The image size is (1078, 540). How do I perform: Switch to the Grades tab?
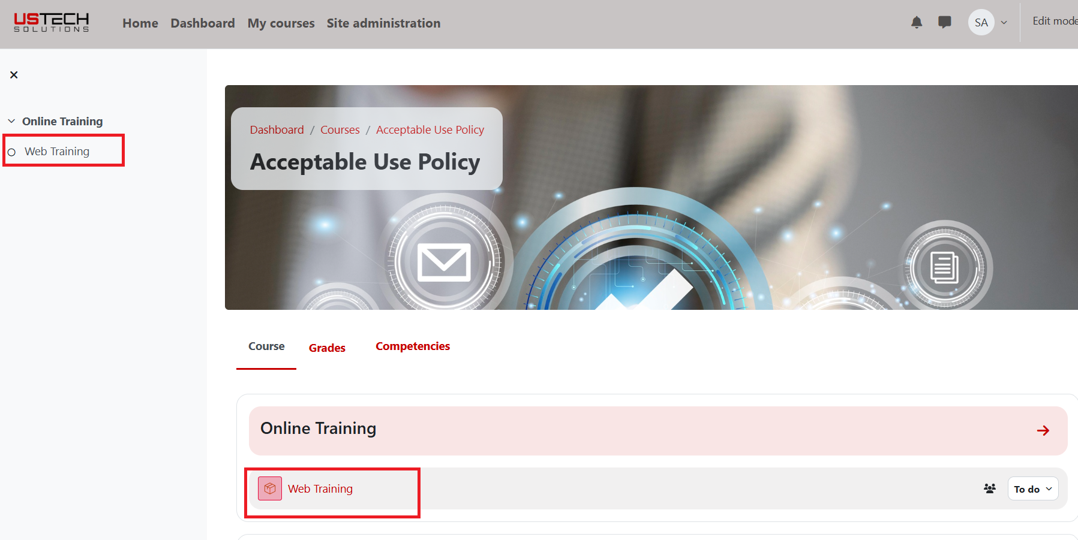(x=327, y=348)
